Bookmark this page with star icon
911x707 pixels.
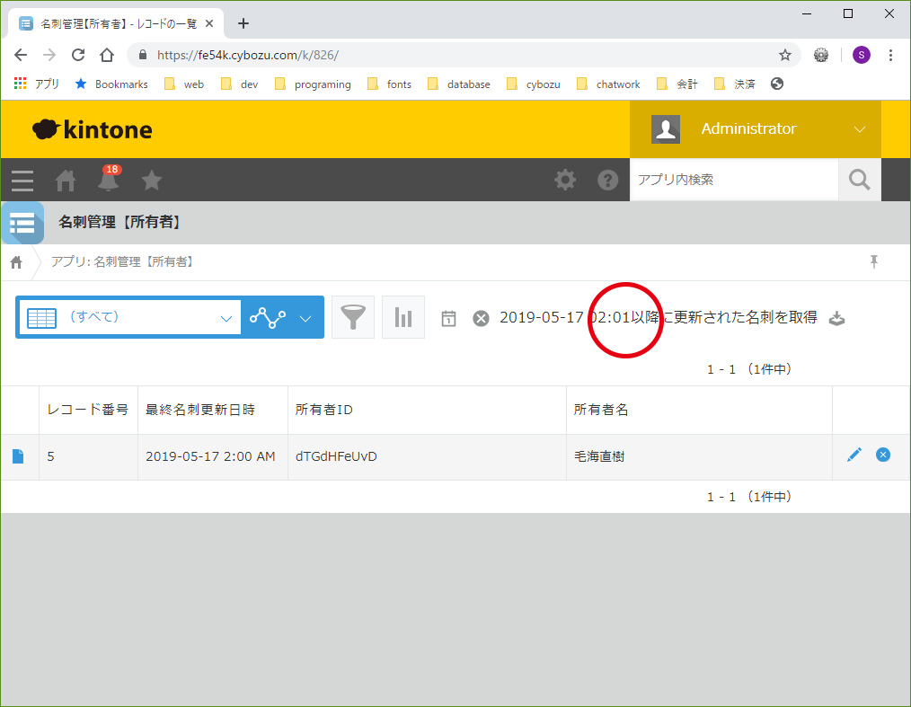point(785,55)
